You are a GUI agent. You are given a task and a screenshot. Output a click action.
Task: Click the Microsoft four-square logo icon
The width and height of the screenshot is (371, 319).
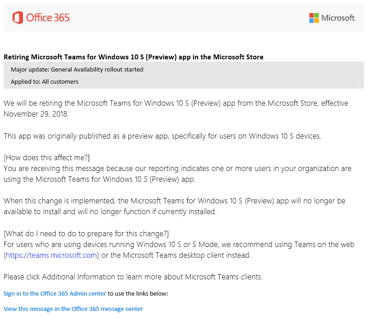[x=314, y=18]
